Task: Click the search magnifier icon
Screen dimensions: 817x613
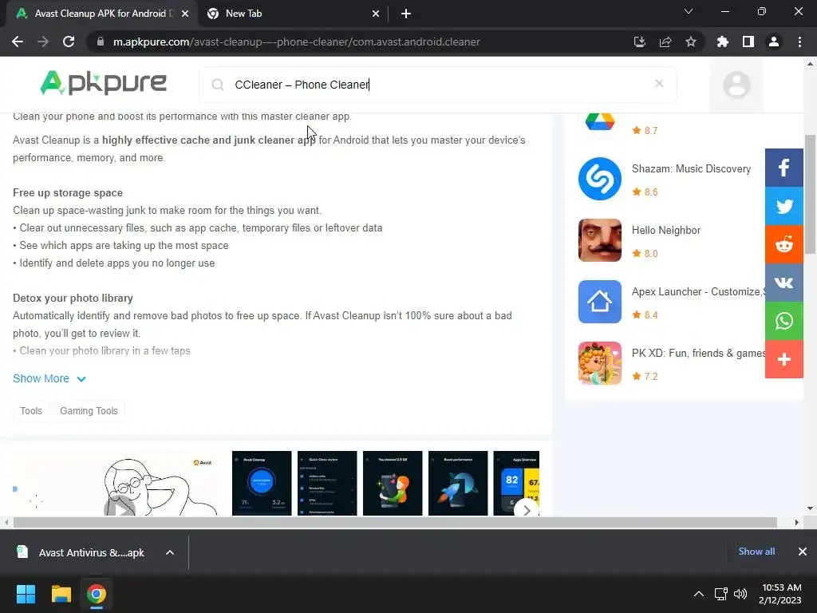Action: [x=218, y=85]
